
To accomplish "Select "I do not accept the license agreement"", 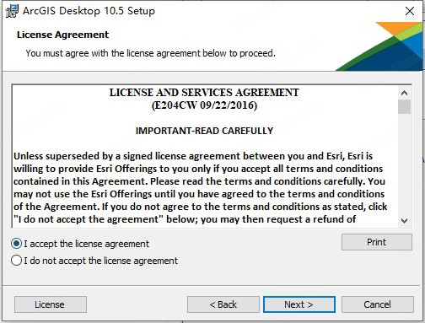I will [x=94, y=261].
